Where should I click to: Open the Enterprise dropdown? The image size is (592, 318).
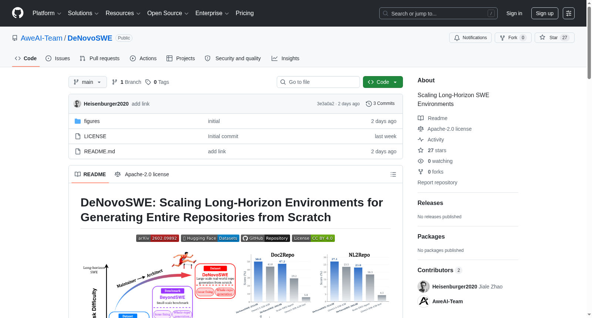pyautogui.click(x=212, y=13)
